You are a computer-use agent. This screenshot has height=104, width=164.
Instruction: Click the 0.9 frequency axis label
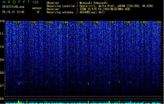(x=2, y=60)
